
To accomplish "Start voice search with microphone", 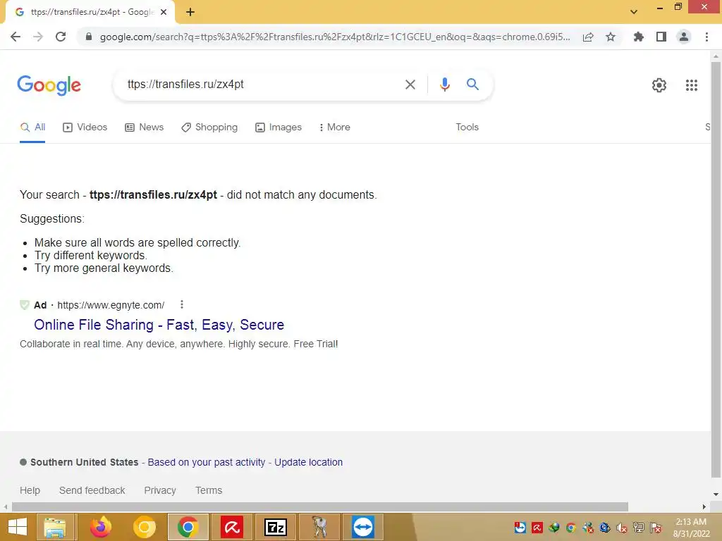I will [444, 85].
